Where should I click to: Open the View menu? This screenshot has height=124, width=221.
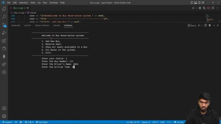pyautogui.click(x=33, y=3)
